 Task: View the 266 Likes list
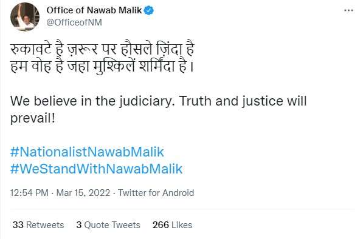tap(172, 225)
